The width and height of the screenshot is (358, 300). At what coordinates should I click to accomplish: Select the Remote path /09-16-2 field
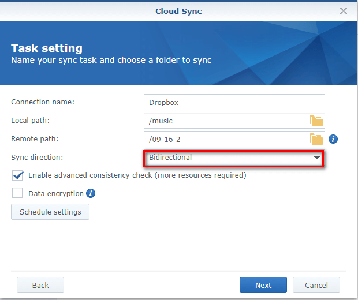tap(225, 139)
